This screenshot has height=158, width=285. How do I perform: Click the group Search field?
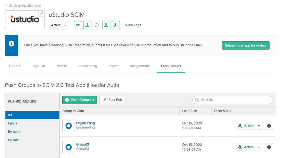click(233, 100)
